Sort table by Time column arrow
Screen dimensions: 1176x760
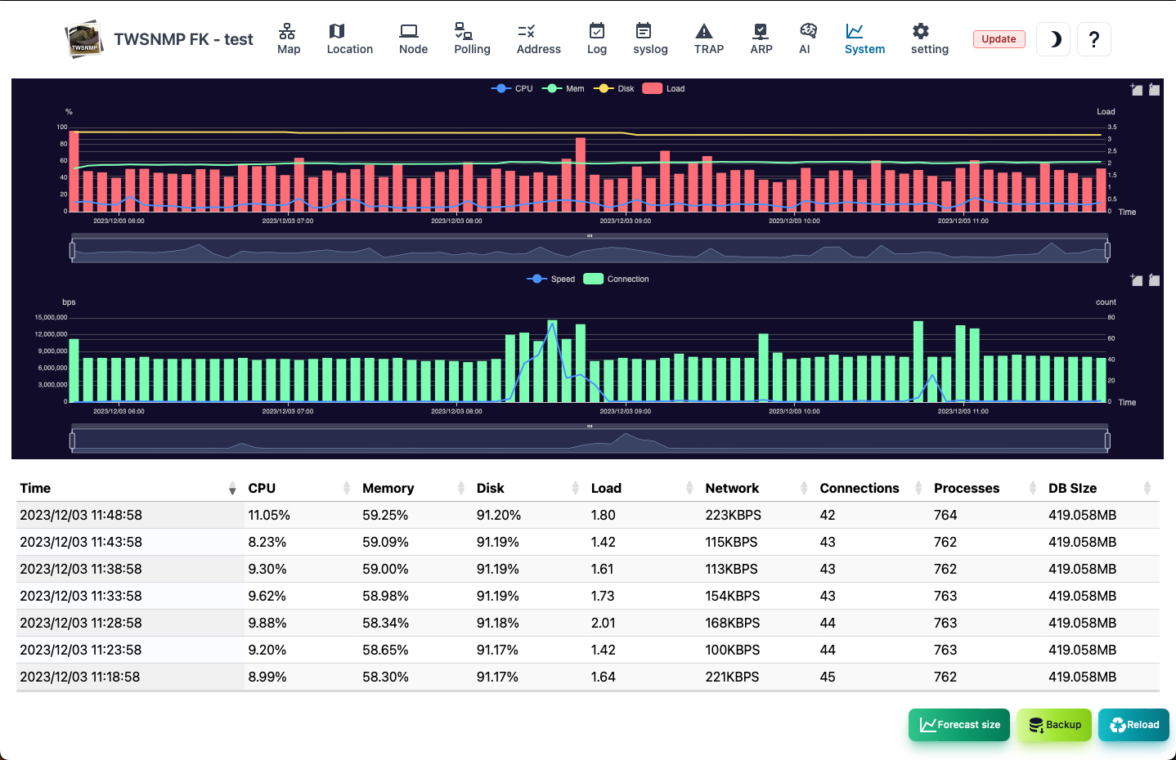pyautogui.click(x=232, y=489)
